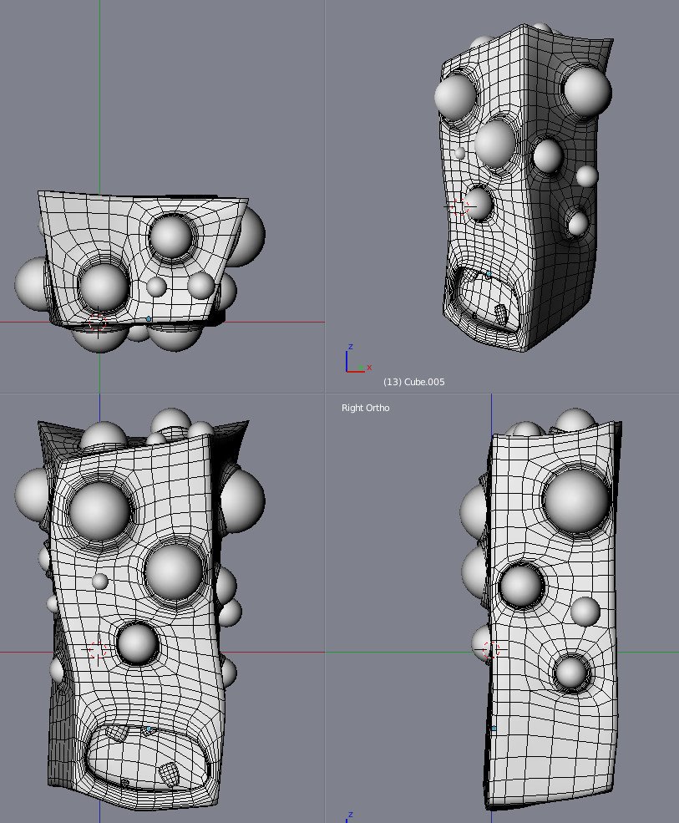Select the top-right sphere in the perspective viewport
The width and height of the screenshot is (679, 823).
pos(586,91)
